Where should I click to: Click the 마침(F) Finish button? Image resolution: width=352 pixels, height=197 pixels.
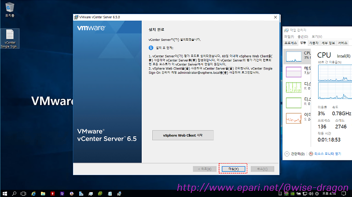[x=233, y=169]
